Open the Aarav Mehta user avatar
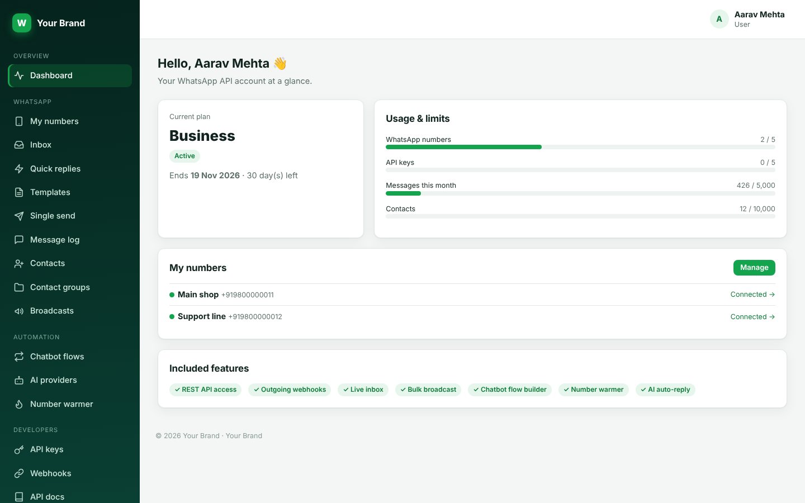The image size is (805, 503). 719,19
